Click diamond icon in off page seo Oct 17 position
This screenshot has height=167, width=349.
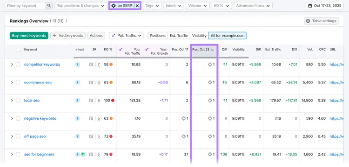(x=183, y=136)
